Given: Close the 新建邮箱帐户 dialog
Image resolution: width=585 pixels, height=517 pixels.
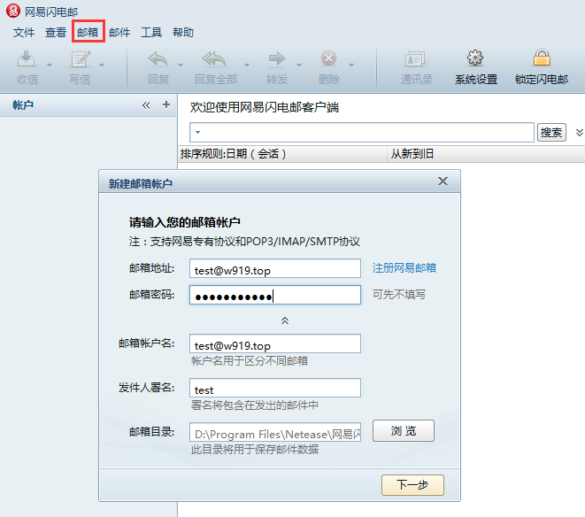Looking at the screenshot, I should point(443,181).
